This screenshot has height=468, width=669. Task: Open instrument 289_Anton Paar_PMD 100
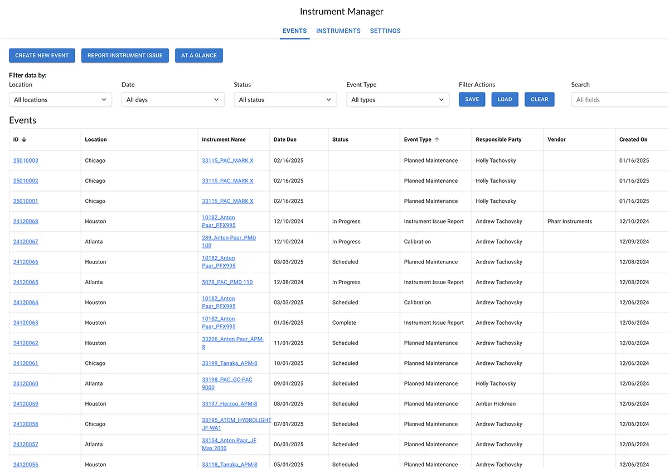[229, 242]
